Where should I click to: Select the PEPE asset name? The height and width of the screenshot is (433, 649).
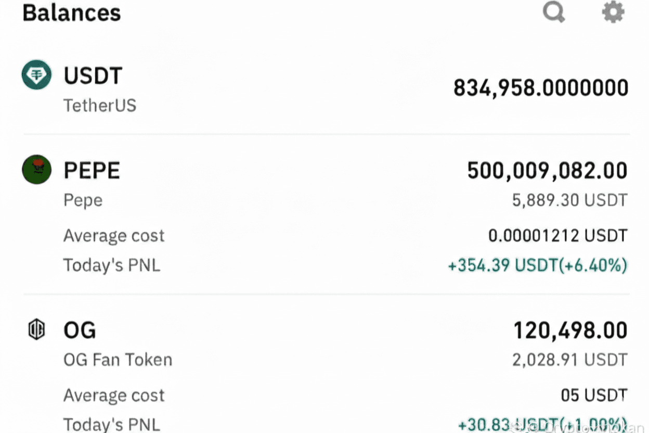(92, 171)
